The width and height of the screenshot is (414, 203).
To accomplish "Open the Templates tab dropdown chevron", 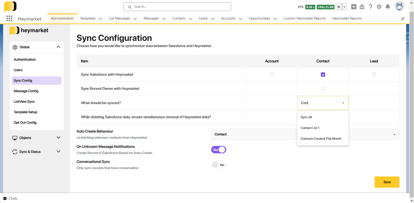I will 101,19.
